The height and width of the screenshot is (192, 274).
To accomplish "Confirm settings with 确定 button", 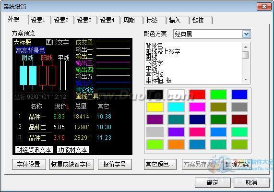I will [x=213, y=182].
